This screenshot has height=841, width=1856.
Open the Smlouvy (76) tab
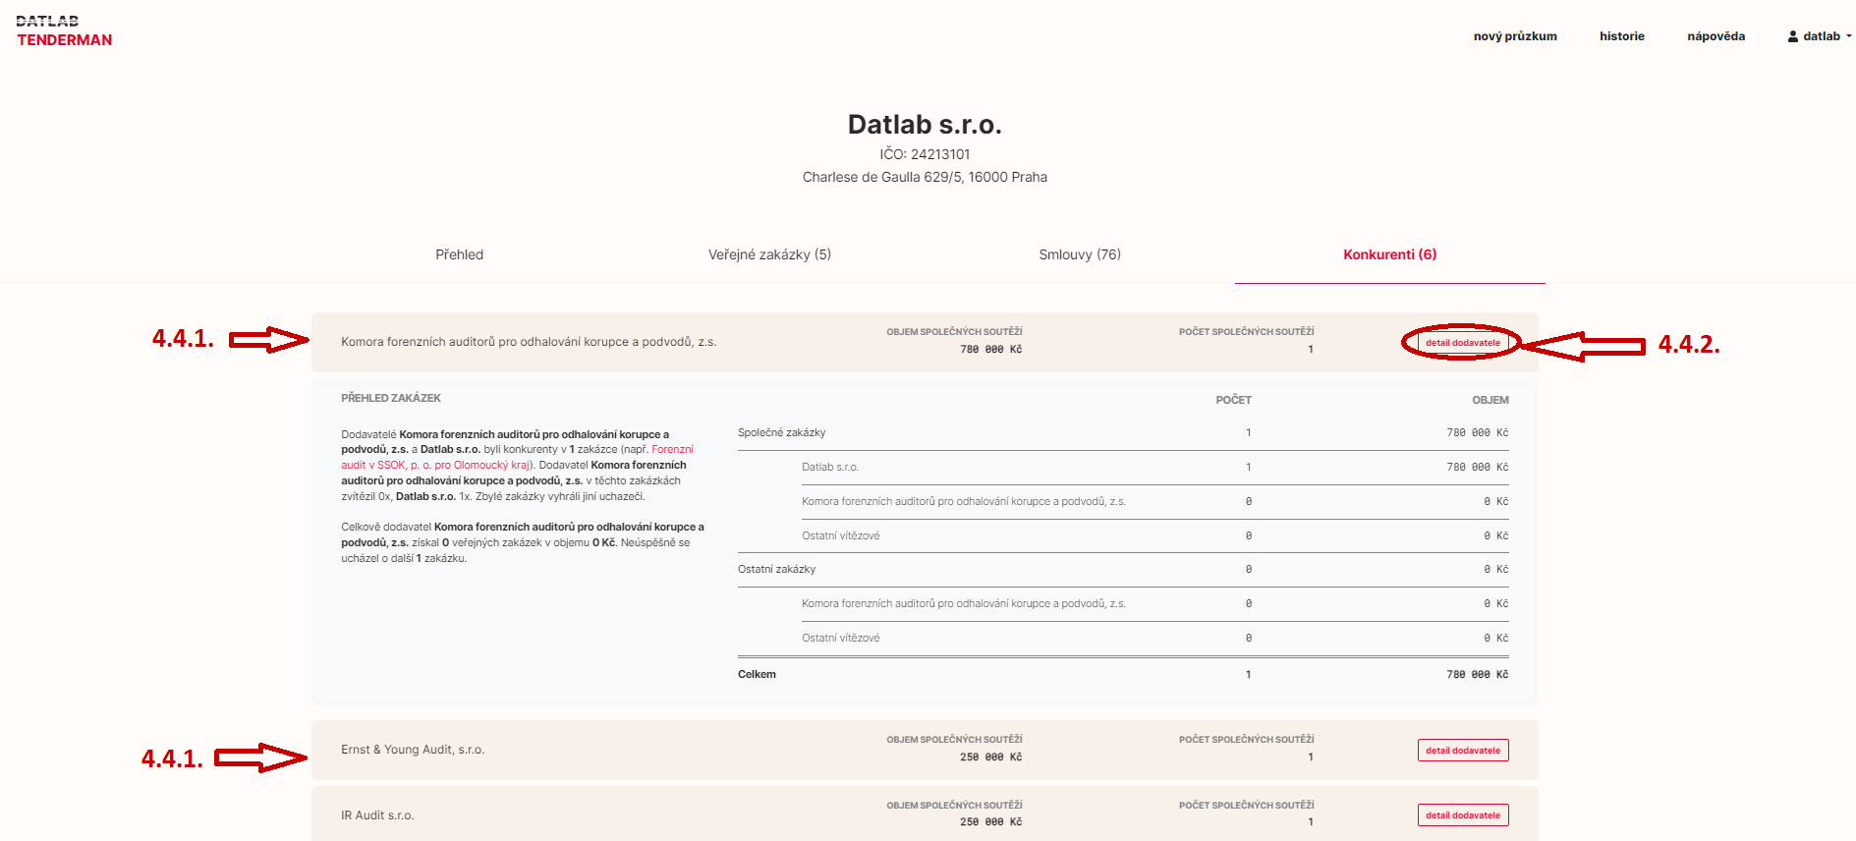(x=1079, y=254)
